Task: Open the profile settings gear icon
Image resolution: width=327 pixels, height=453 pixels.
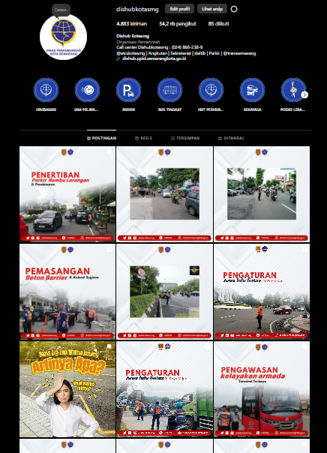Action: click(x=234, y=9)
